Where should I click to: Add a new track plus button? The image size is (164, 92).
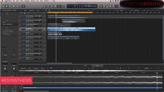tap(21, 13)
